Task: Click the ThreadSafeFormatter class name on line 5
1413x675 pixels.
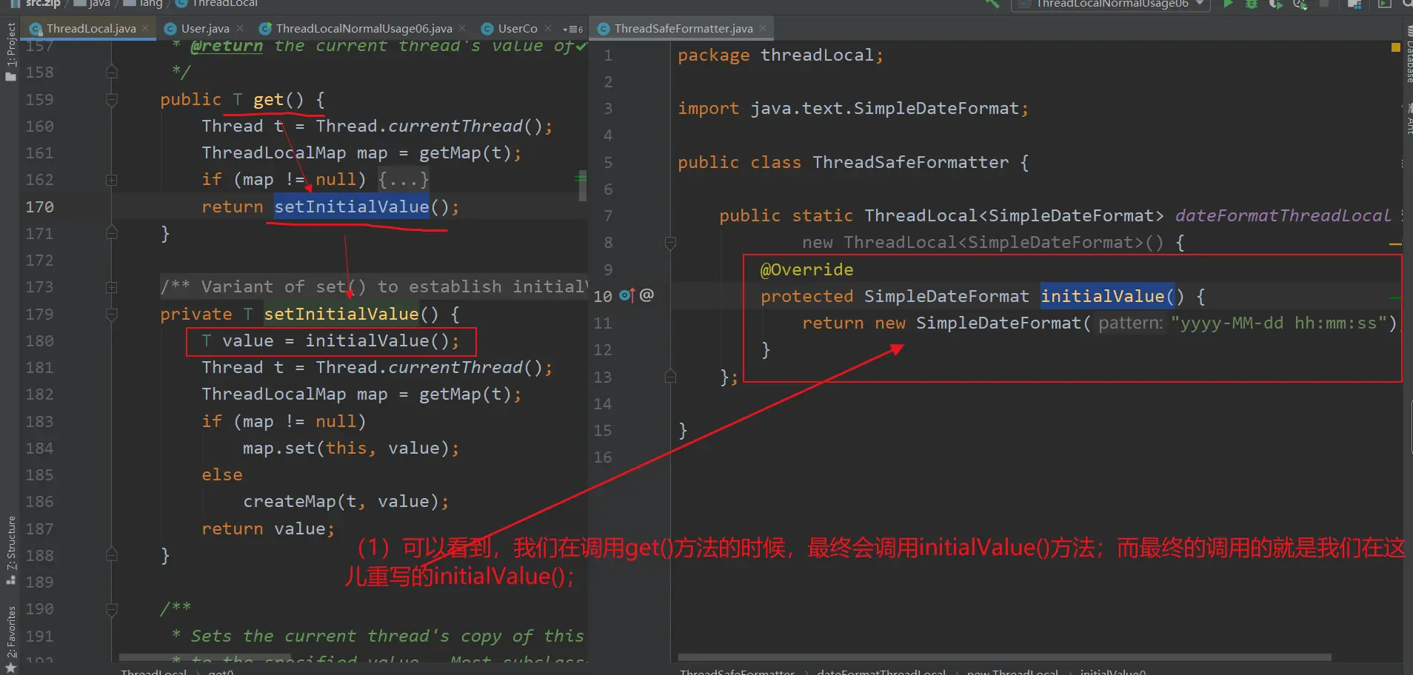Action: [910, 163]
